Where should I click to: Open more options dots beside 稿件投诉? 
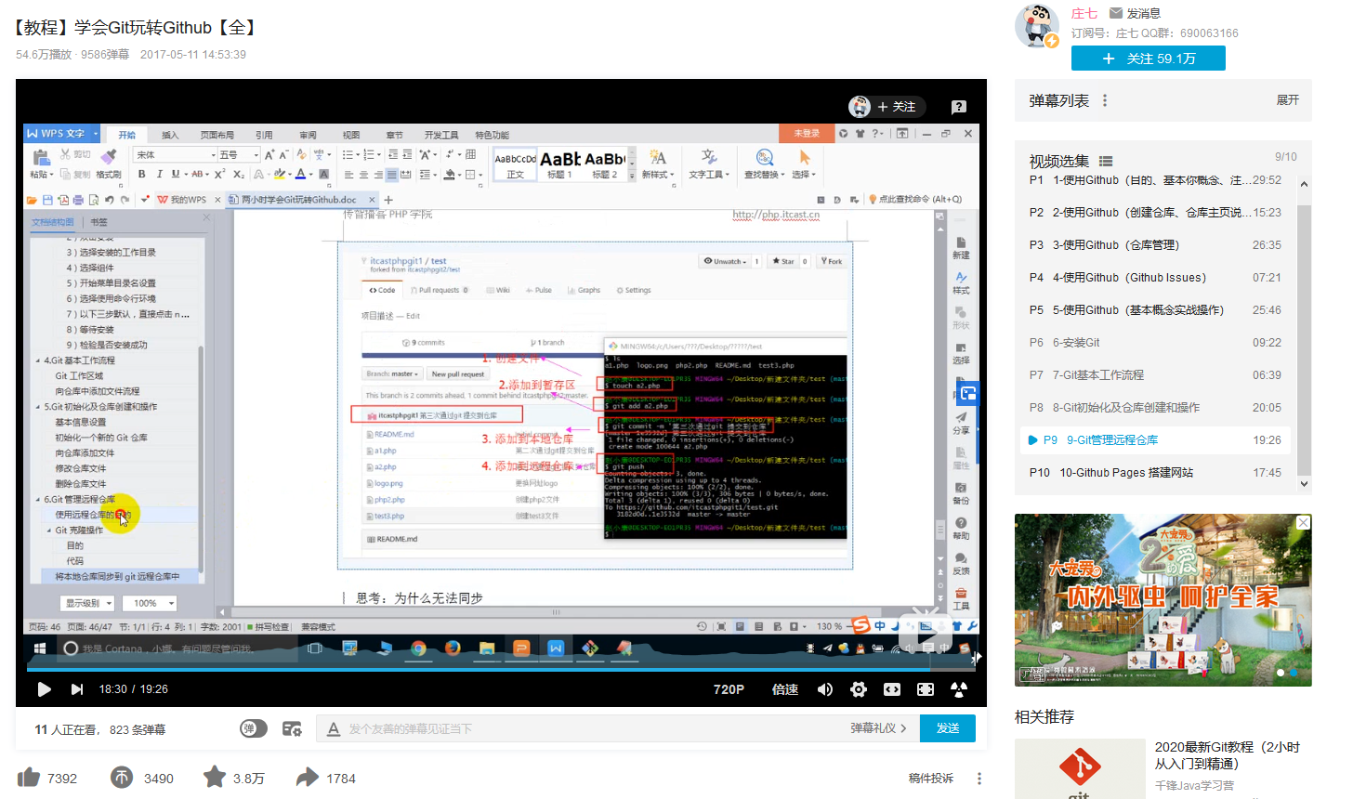979,779
